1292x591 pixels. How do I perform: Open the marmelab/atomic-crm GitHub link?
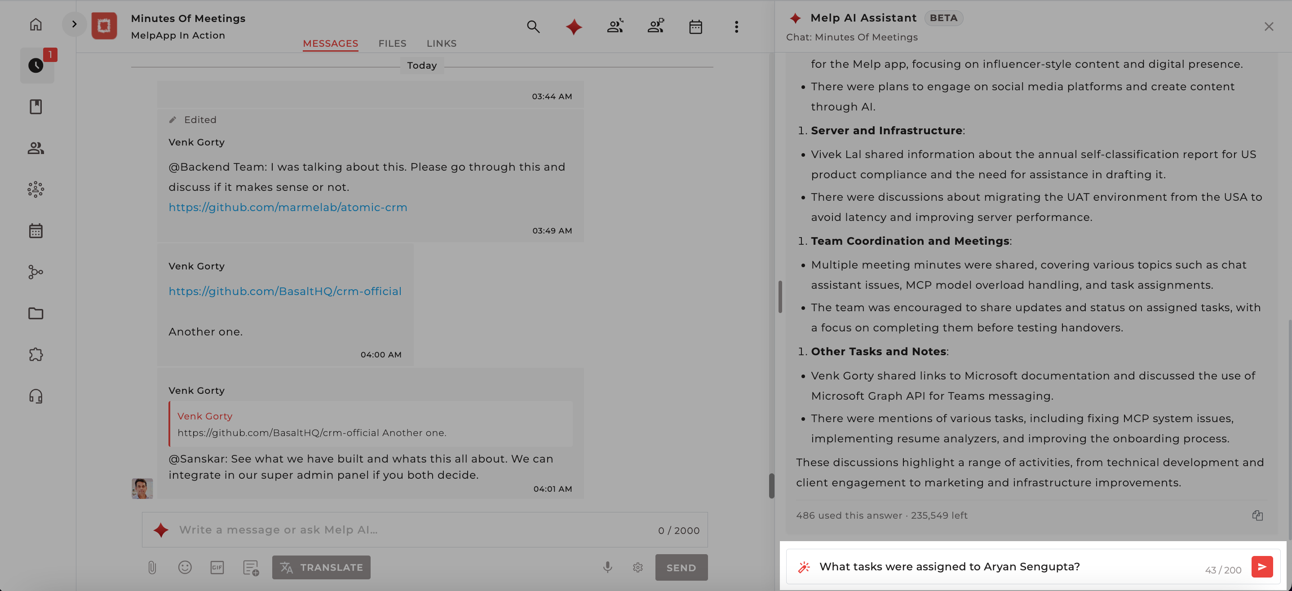coord(288,207)
